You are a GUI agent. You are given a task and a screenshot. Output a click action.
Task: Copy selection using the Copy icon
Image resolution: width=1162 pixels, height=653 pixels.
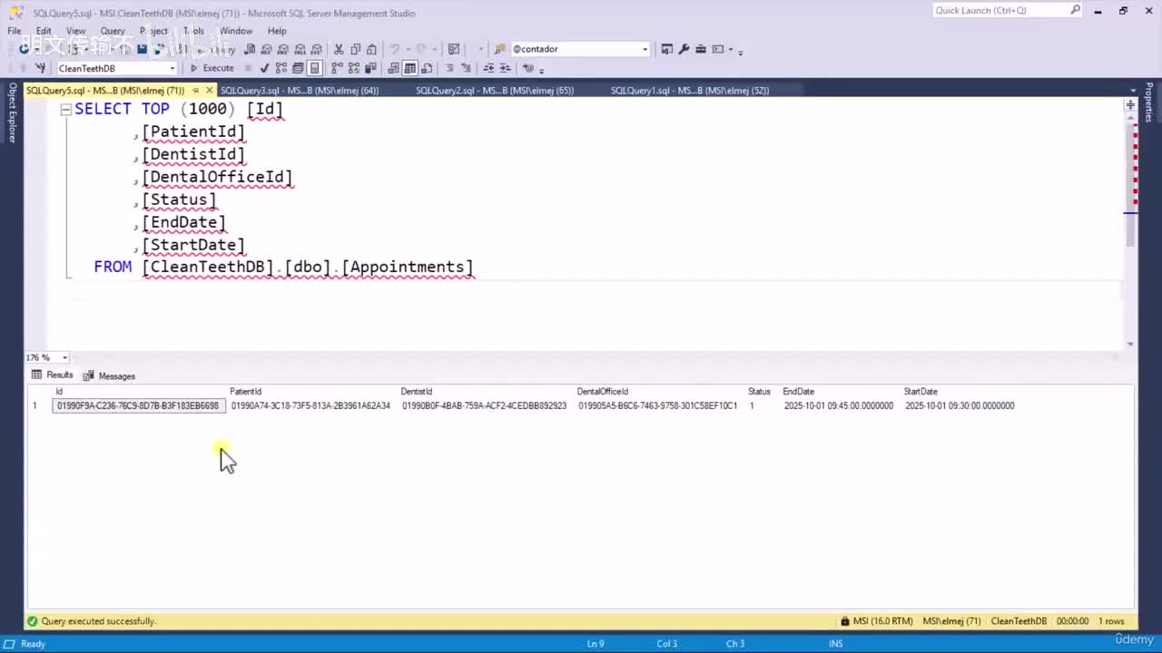pyautogui.click(x=355, y=49)
